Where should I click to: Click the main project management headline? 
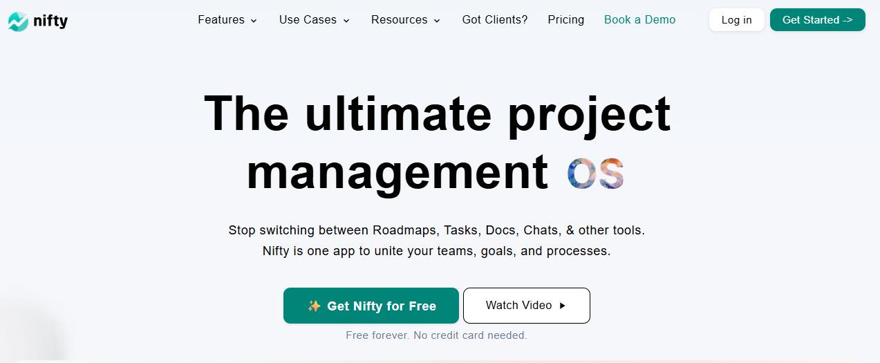[437, 142]
